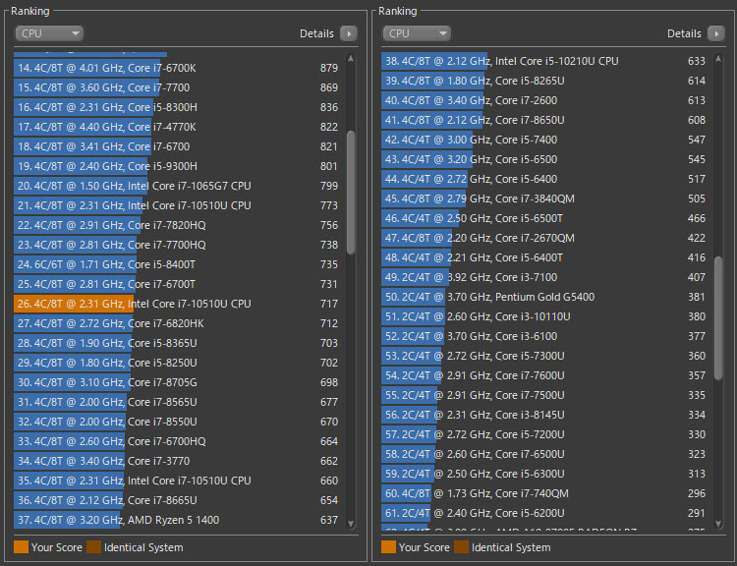
Task: Select row 29 Core i5-8250U
Action: pos(178,363)
